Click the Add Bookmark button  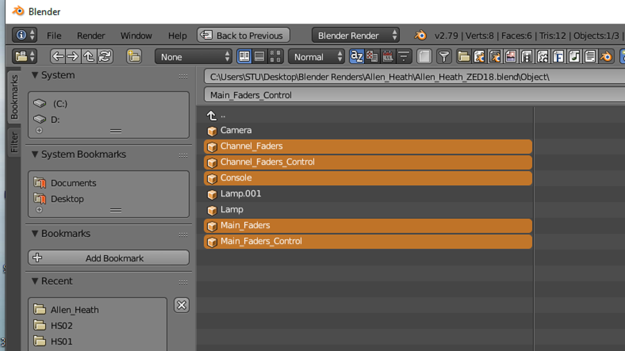[x=109, y=258]
